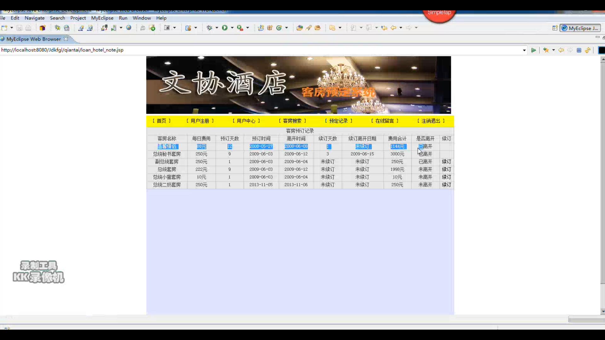
Task: Click the browser Stop square icon
Action: [x=579, y=50]
